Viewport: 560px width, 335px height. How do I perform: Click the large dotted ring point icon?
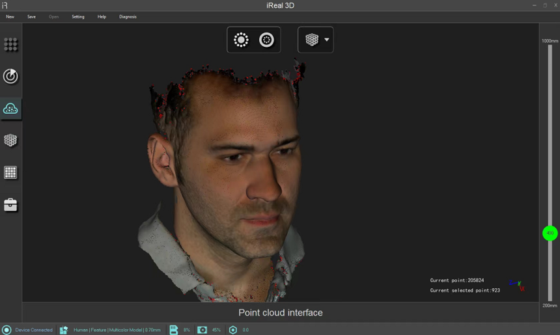point(241,40)
